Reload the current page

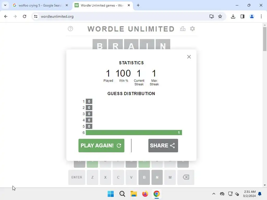tap(25, 16)
